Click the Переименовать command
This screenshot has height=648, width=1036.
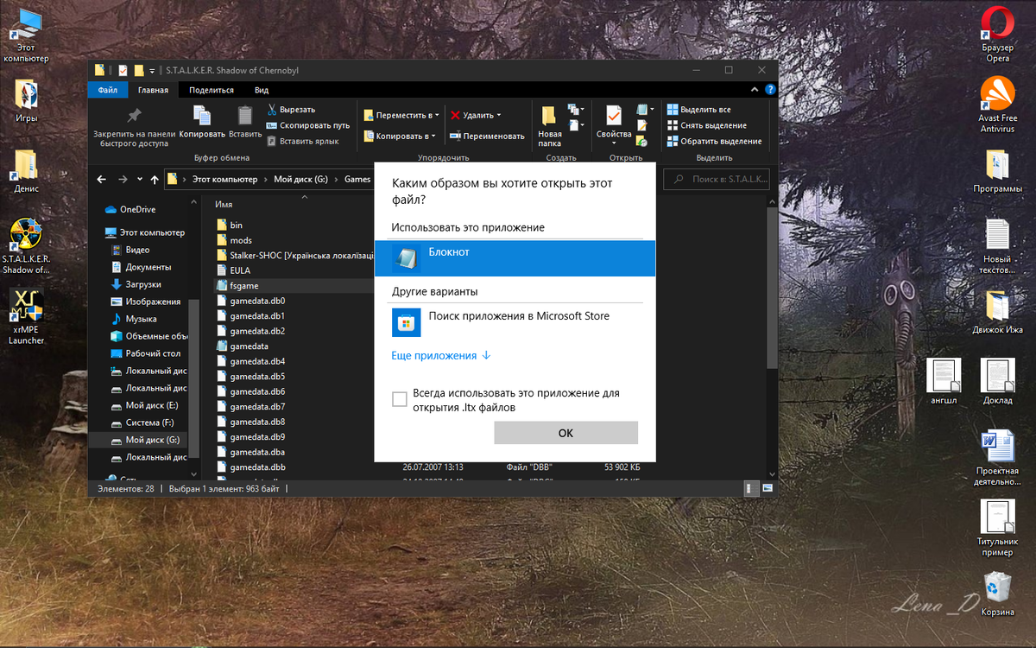pos(487,136)
